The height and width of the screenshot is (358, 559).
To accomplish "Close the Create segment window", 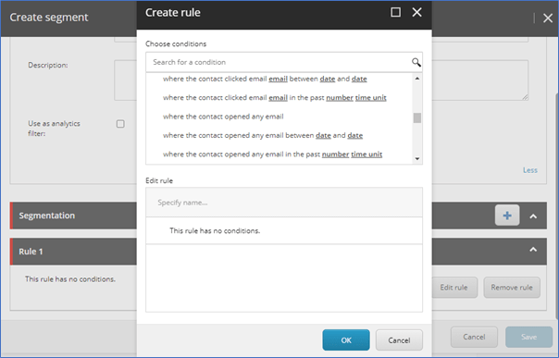I will click(x=548, y=18).
